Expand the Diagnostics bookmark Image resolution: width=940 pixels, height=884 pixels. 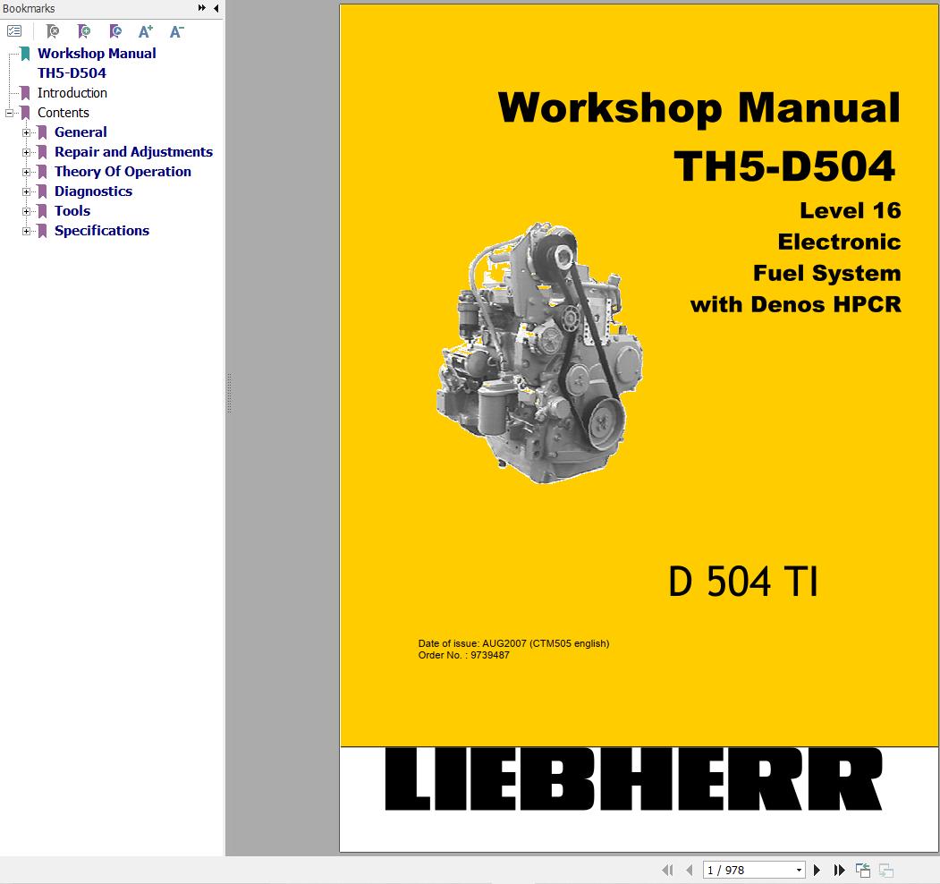click(26, 191)
